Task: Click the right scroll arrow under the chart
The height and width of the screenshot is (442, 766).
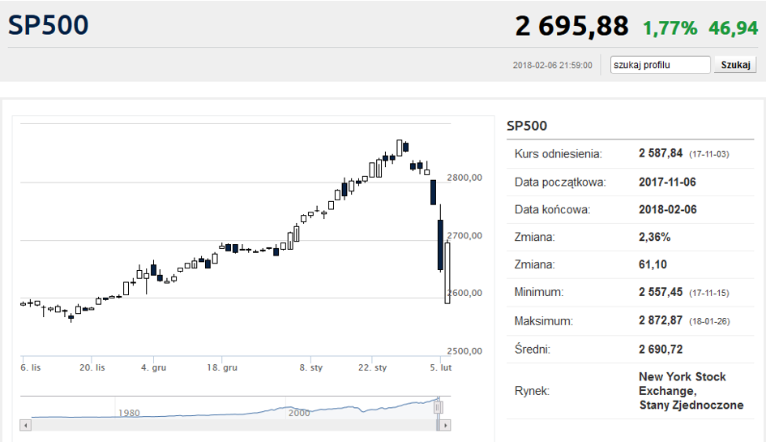Action: click(446, 424)
